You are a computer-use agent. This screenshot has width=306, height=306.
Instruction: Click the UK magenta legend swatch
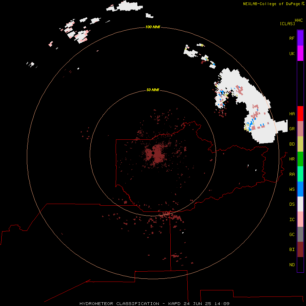[300, 53]
